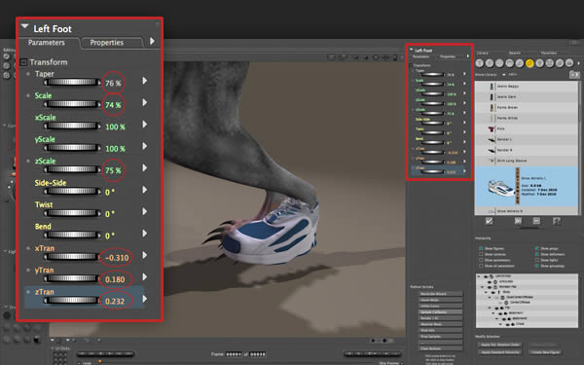This screenshot has width=584, height=365.
Task: Open the zTran parameter arrow in enlarged panel
Action: [x=144, y=299]
